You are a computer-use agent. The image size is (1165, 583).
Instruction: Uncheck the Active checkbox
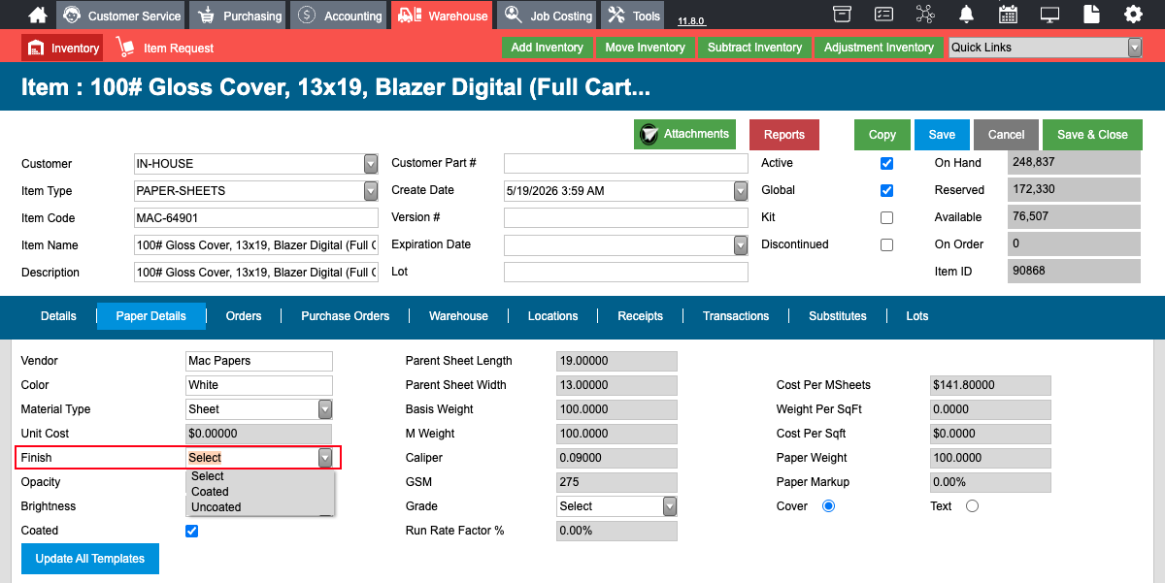point(886,163)
